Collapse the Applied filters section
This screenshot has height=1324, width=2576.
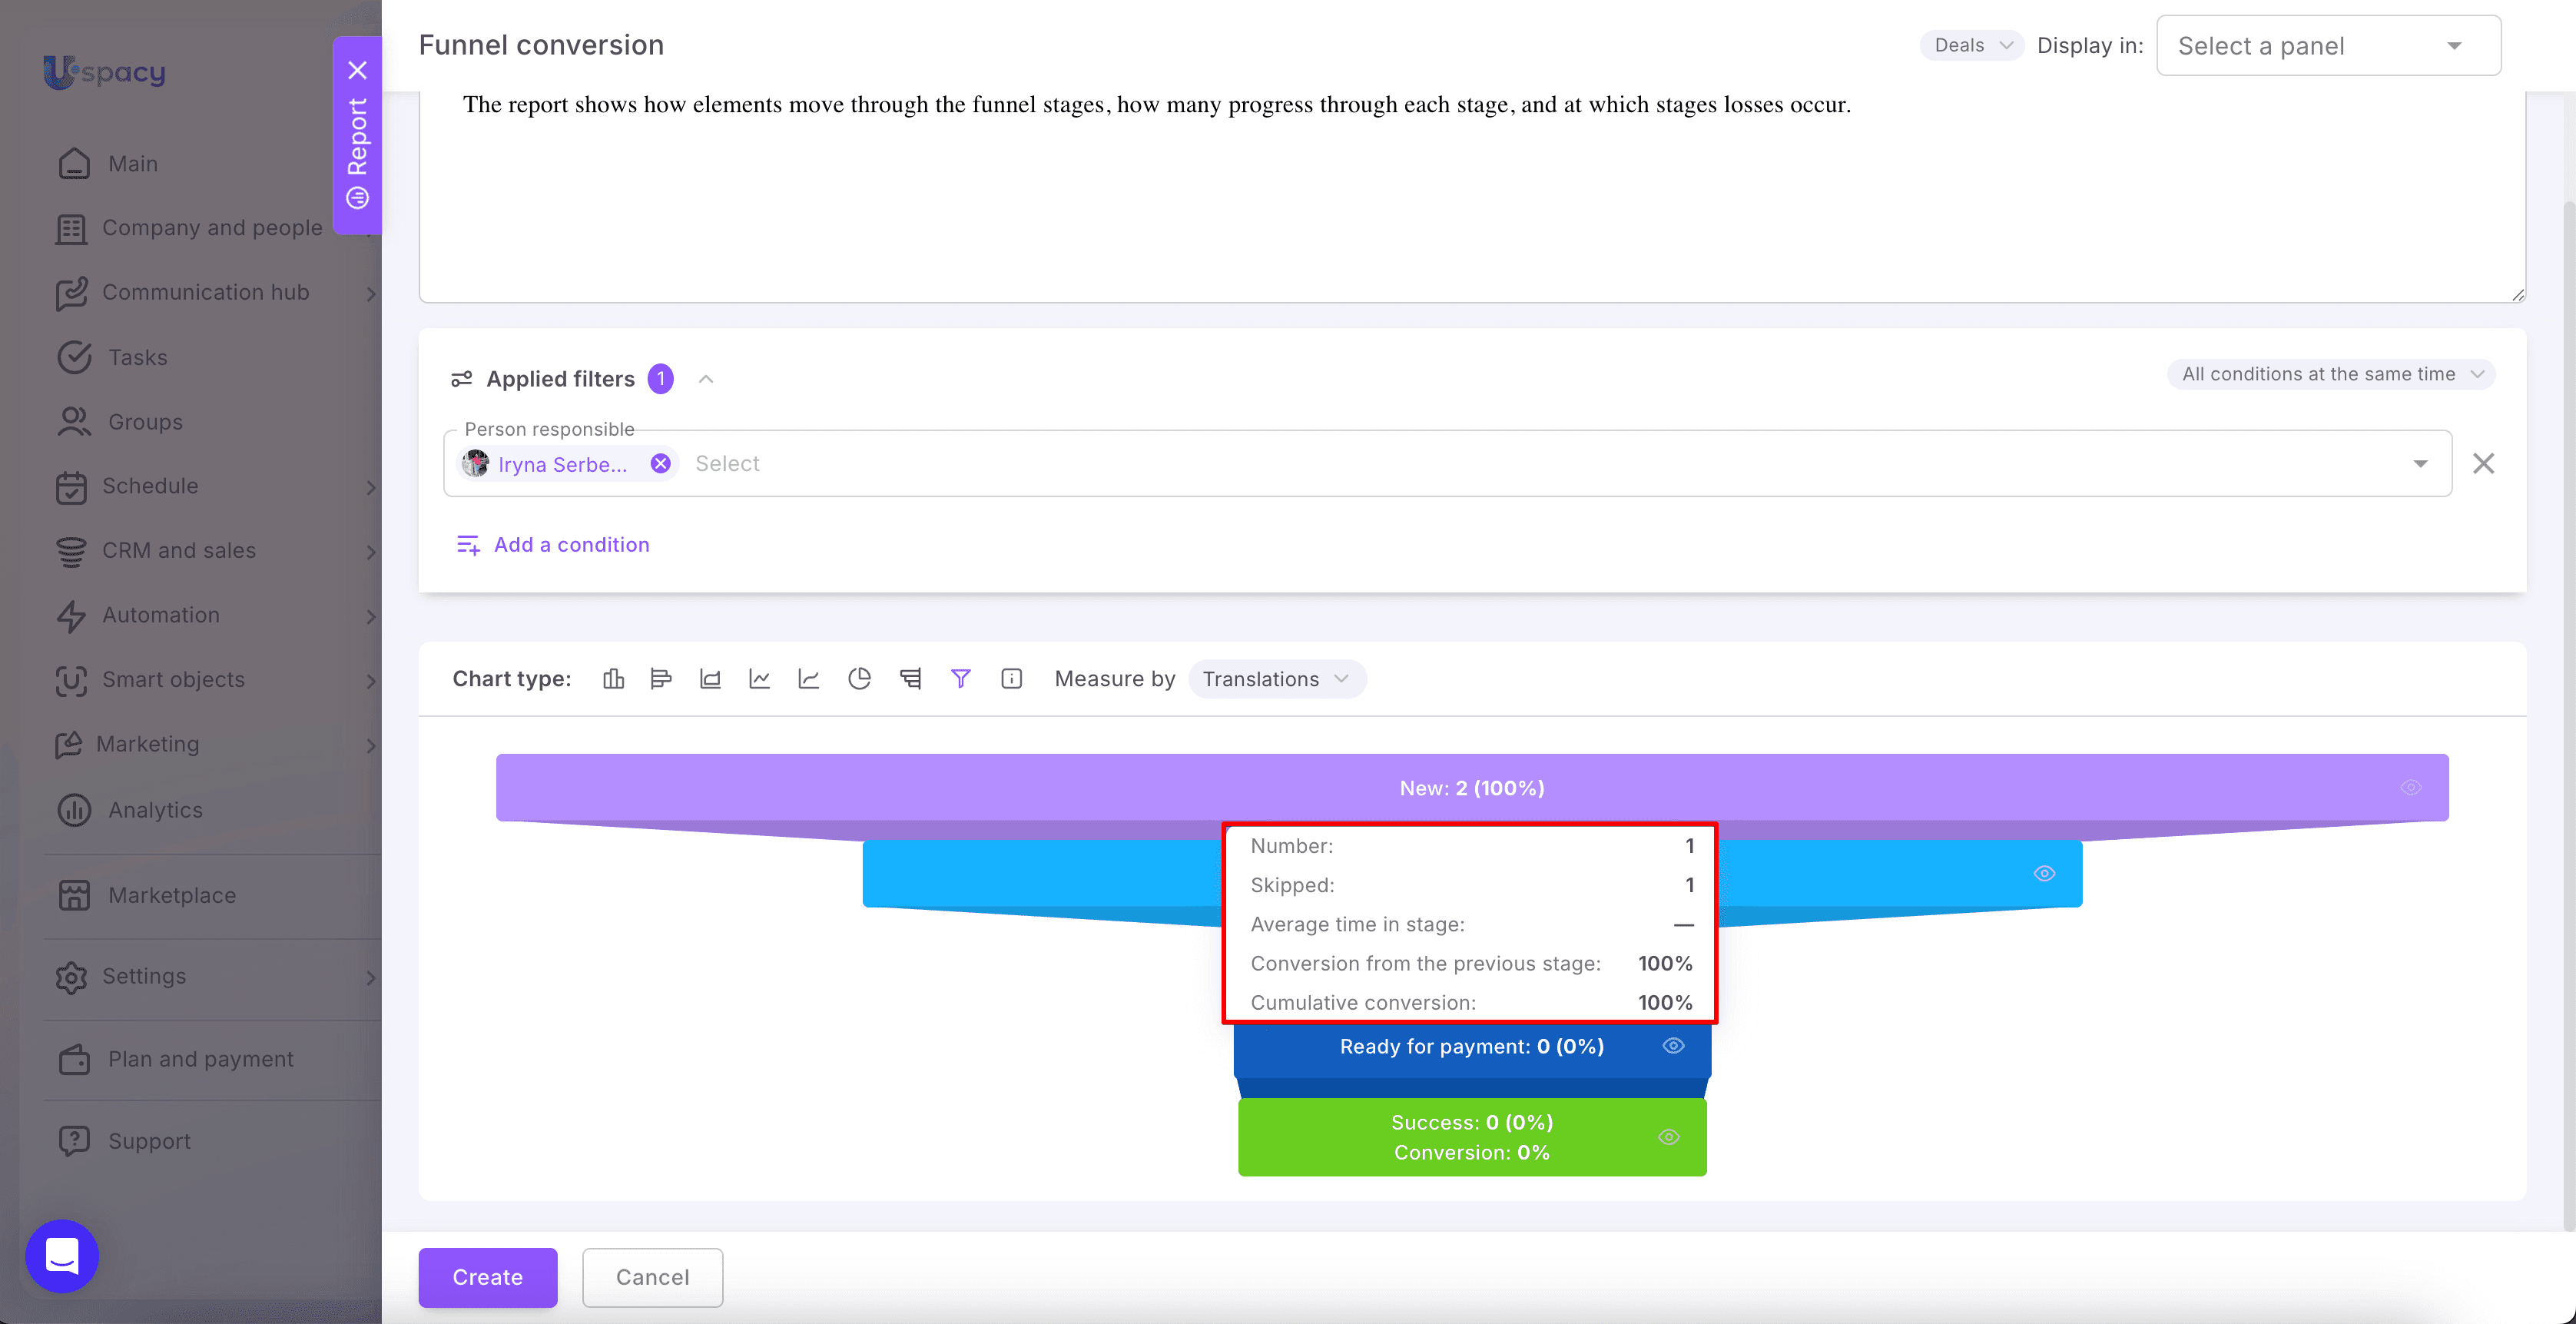click(706, 379)
